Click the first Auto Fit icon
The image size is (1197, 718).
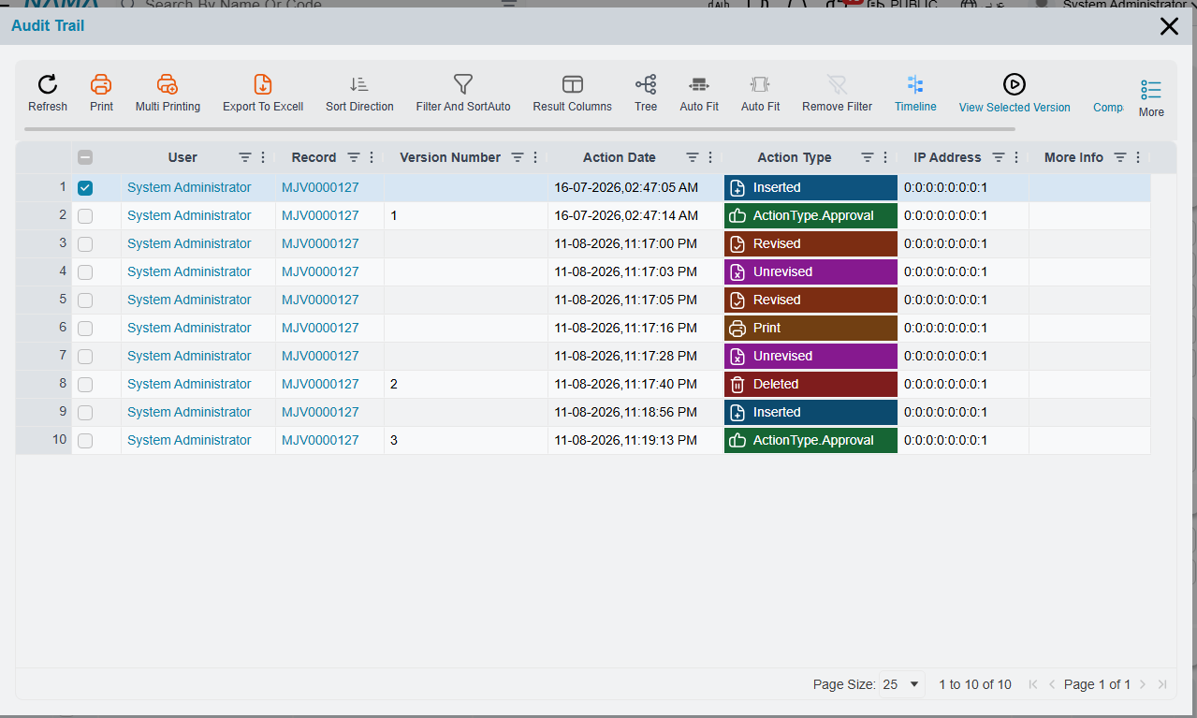coord(699,84)
